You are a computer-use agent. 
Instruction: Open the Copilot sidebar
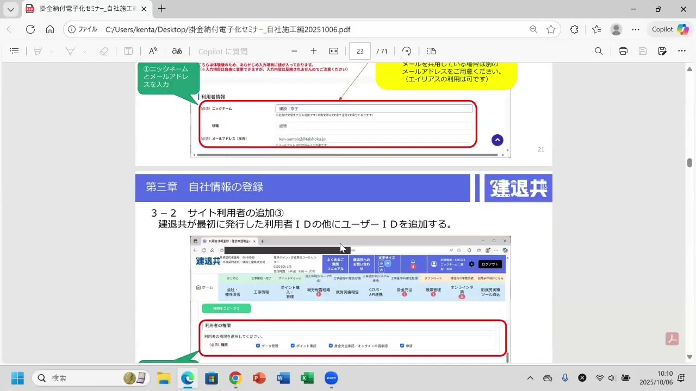point(670,29)
